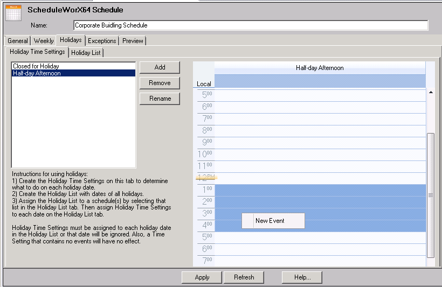Open the Preview tab
The height and width of the screenshot is (287, 442).
[133, 41]
